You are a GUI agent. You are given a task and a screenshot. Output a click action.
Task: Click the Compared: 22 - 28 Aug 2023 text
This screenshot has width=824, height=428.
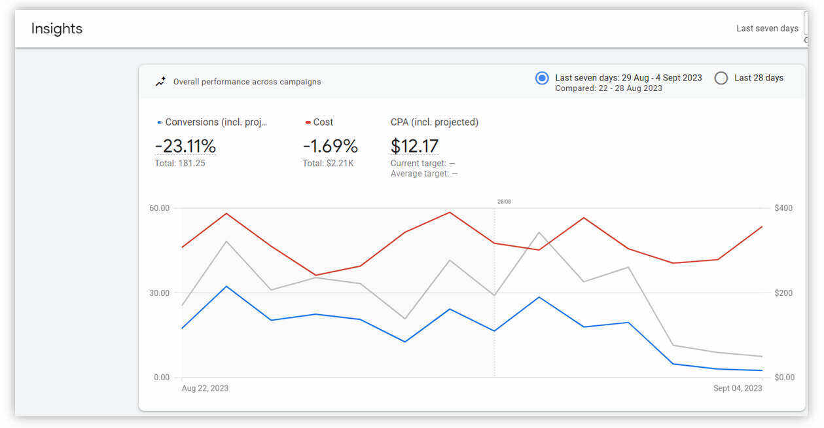tap(609, 88)
